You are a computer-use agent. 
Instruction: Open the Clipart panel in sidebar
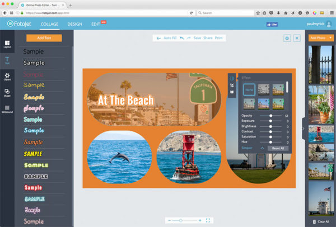(x=7, y=77)
